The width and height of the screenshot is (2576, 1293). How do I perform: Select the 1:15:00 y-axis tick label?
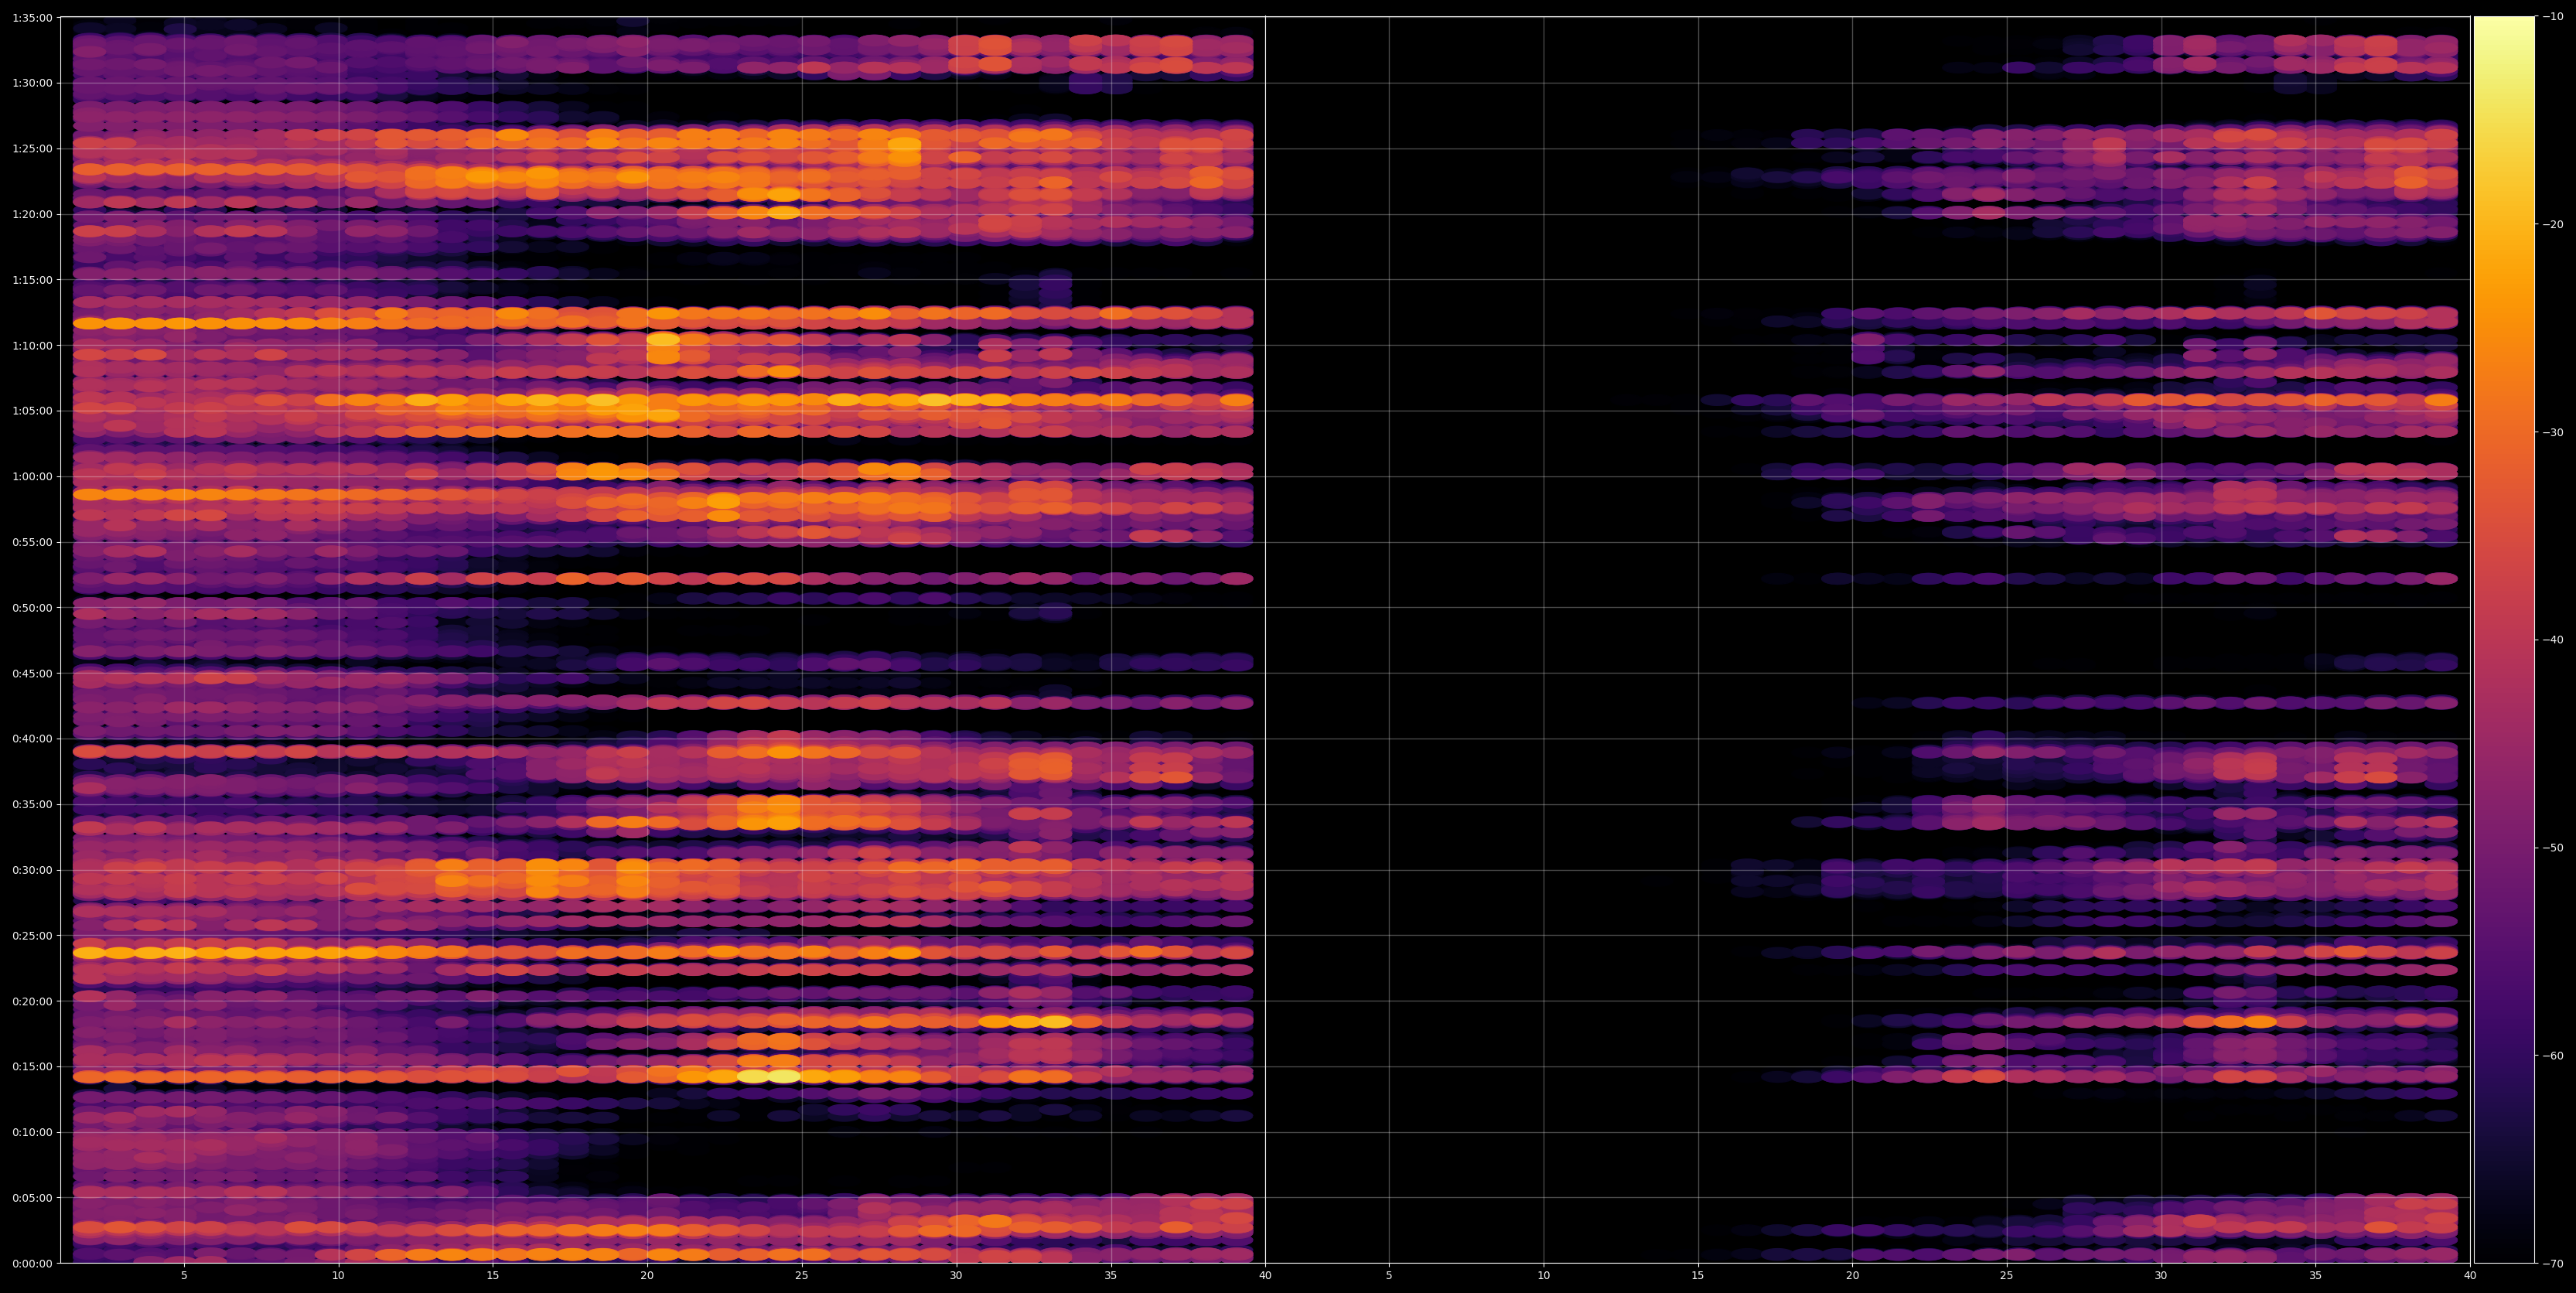[x=33, y=279]
